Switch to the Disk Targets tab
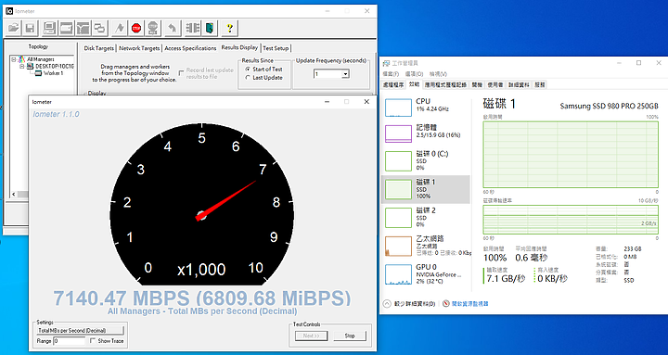The image size is (668, 355). [99, 48]
